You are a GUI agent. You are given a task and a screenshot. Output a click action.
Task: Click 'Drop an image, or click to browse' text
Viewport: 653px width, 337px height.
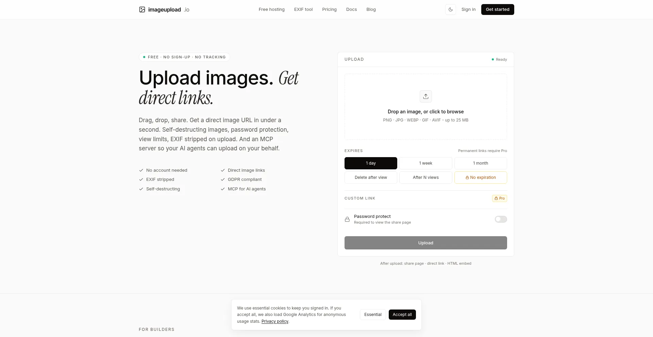coord(426,112)
